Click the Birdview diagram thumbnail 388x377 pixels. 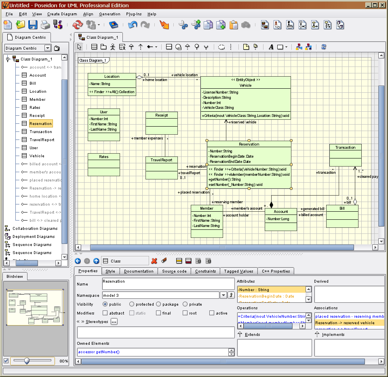coord(35,307)
